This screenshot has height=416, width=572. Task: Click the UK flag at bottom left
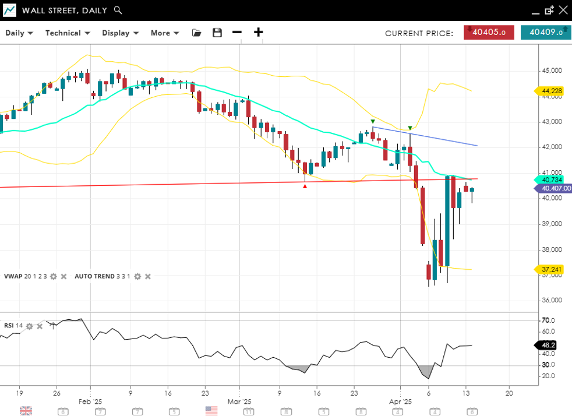[x=26, y=411]
